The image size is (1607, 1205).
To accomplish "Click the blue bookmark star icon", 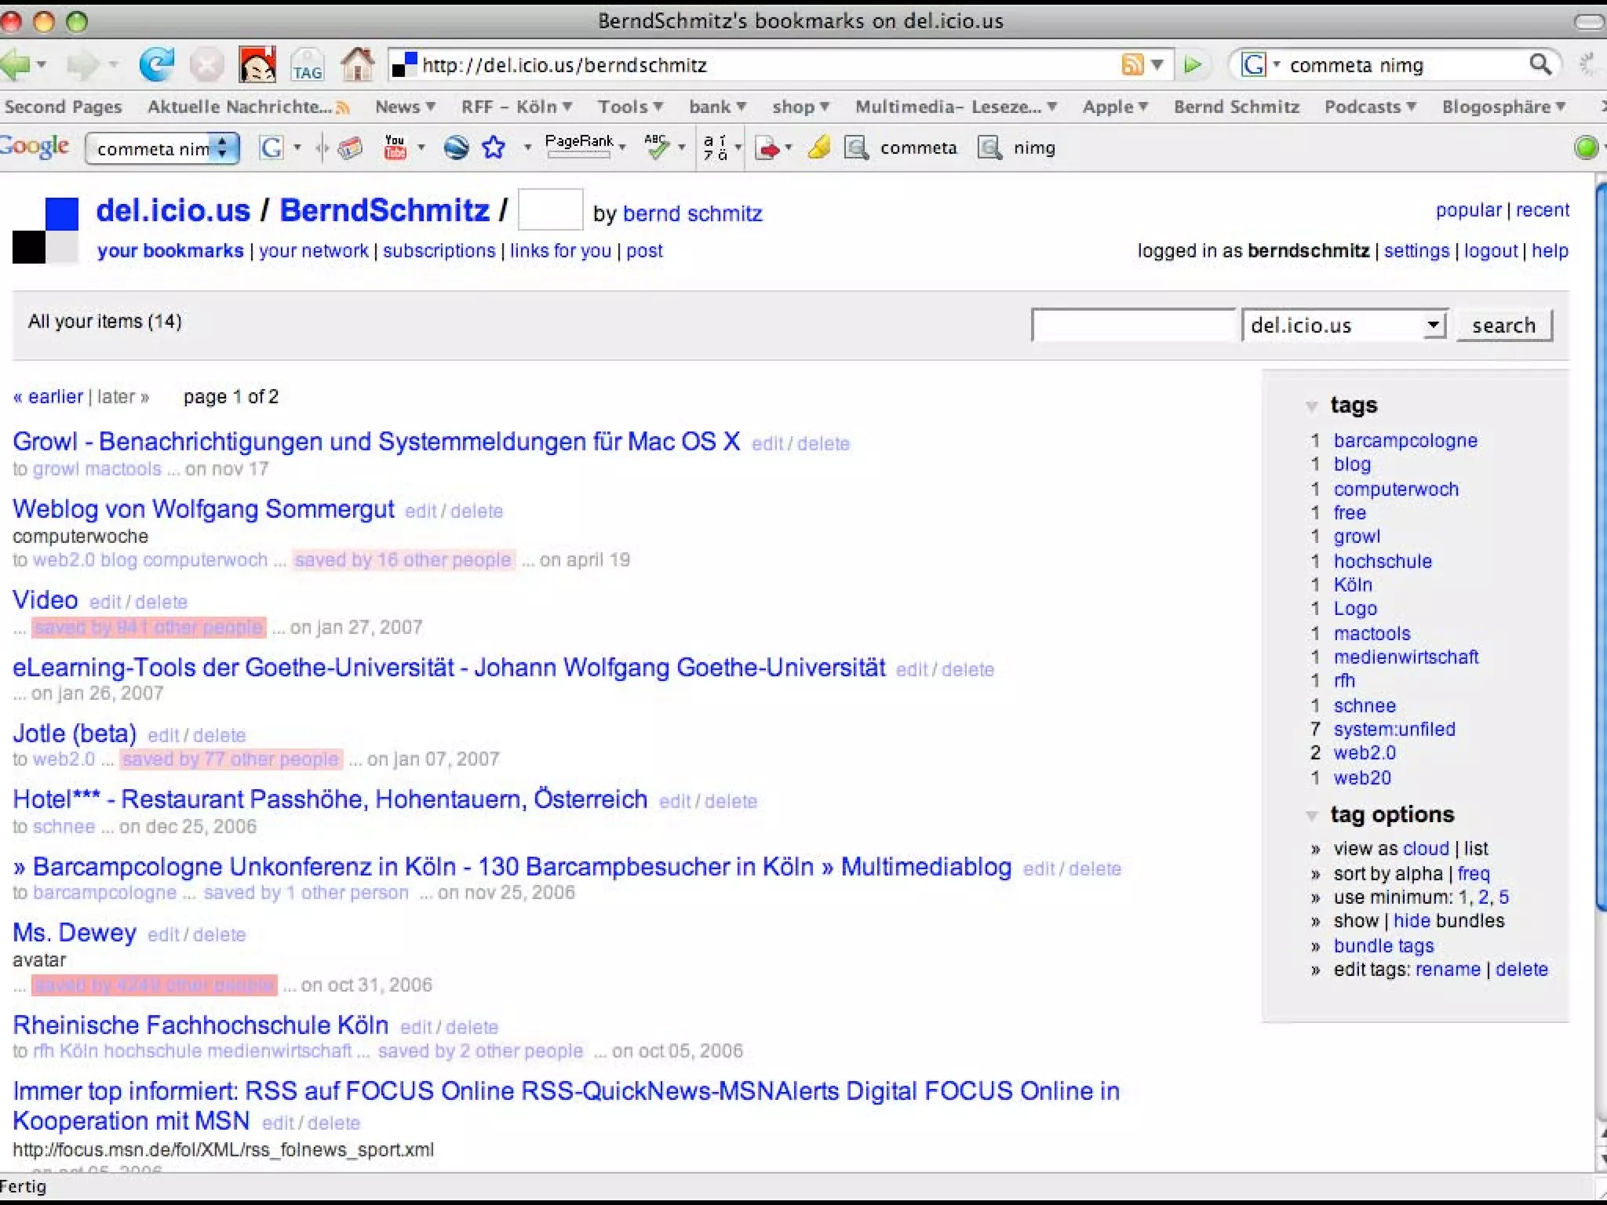I will (x=494, y=147).
